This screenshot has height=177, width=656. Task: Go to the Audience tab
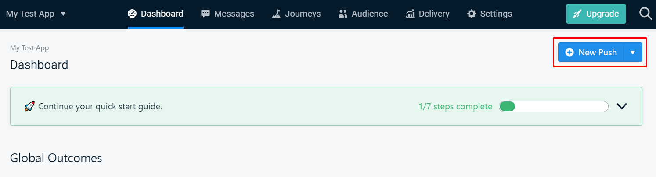point(369,14)
